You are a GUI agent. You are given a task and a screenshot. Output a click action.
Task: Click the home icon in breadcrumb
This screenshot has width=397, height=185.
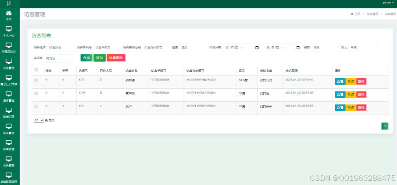click(x=351, y=14)
